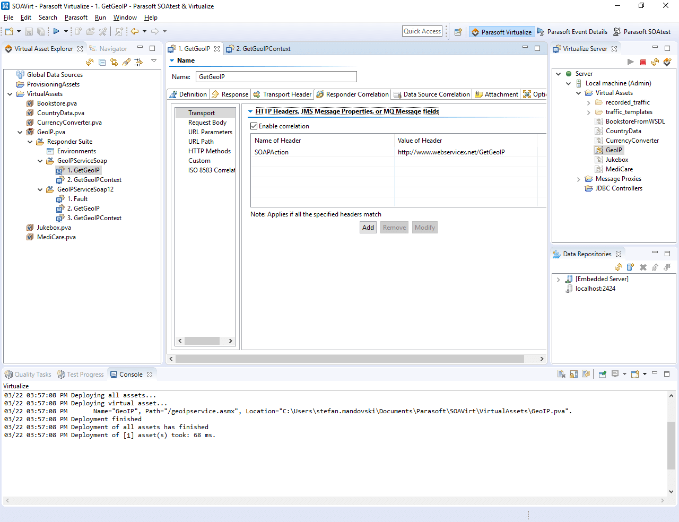
Task: Open the Run dropdown arrow in toolbar
Action: [66, 32]
